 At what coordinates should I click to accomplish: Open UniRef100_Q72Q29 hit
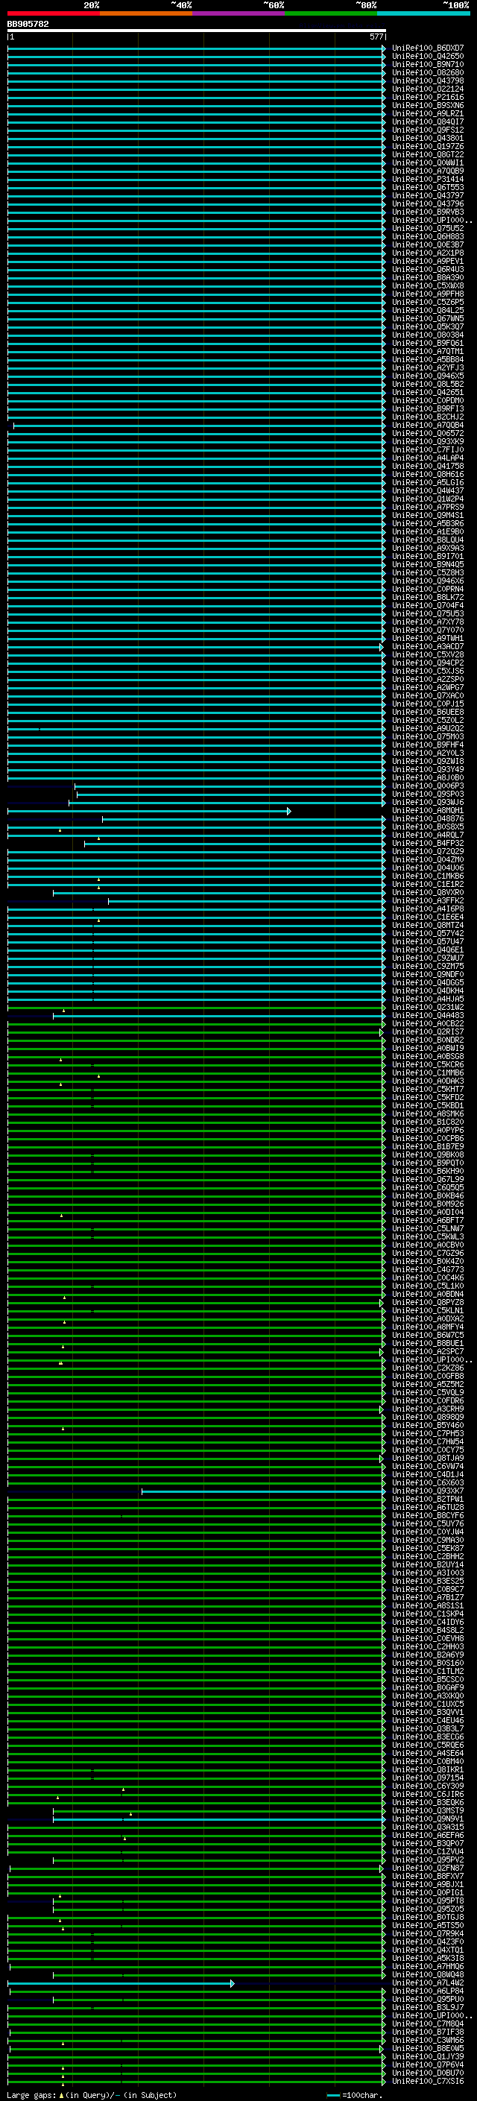coord(428,853)
